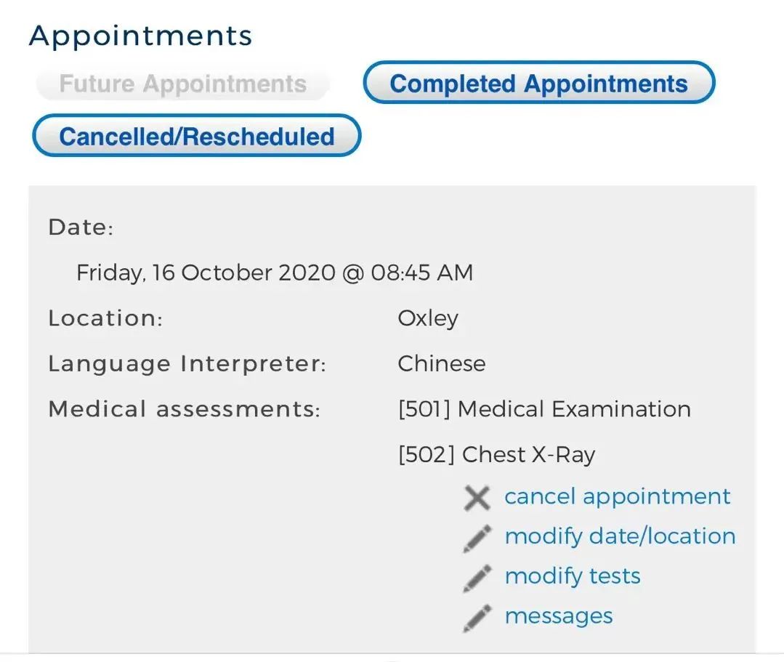This screenshot has height=662, width=784.
Task: Open the Completed Appointments tab
Action: (x=538, y=83)
